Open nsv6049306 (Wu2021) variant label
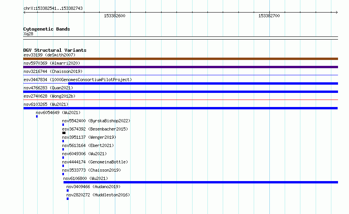 click(84, 154)
